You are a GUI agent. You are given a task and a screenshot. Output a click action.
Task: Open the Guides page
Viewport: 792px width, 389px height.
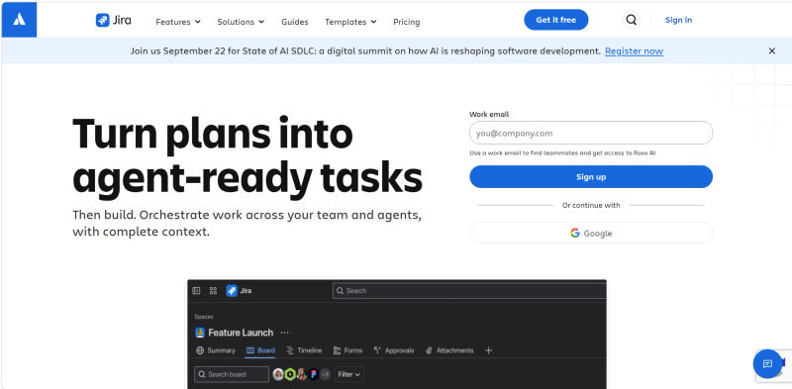[x=294, y=22]
